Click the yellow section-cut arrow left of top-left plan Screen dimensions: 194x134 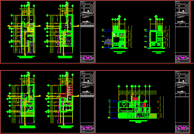coord(14,26)
